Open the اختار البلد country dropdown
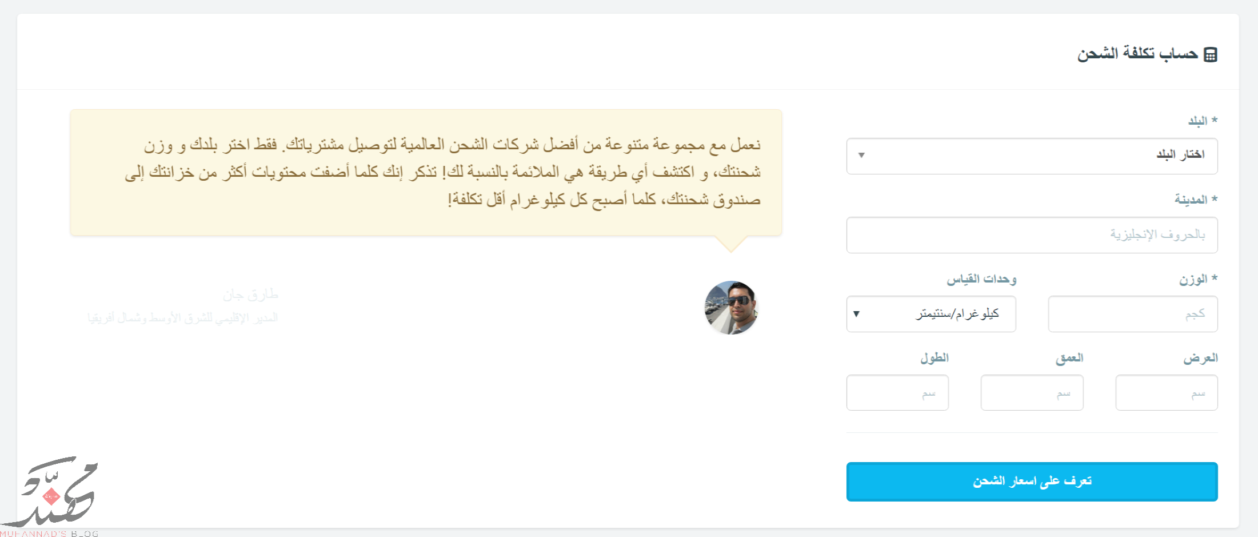Viewport: 1258px width, 537px height. (x=1032, y=156)
